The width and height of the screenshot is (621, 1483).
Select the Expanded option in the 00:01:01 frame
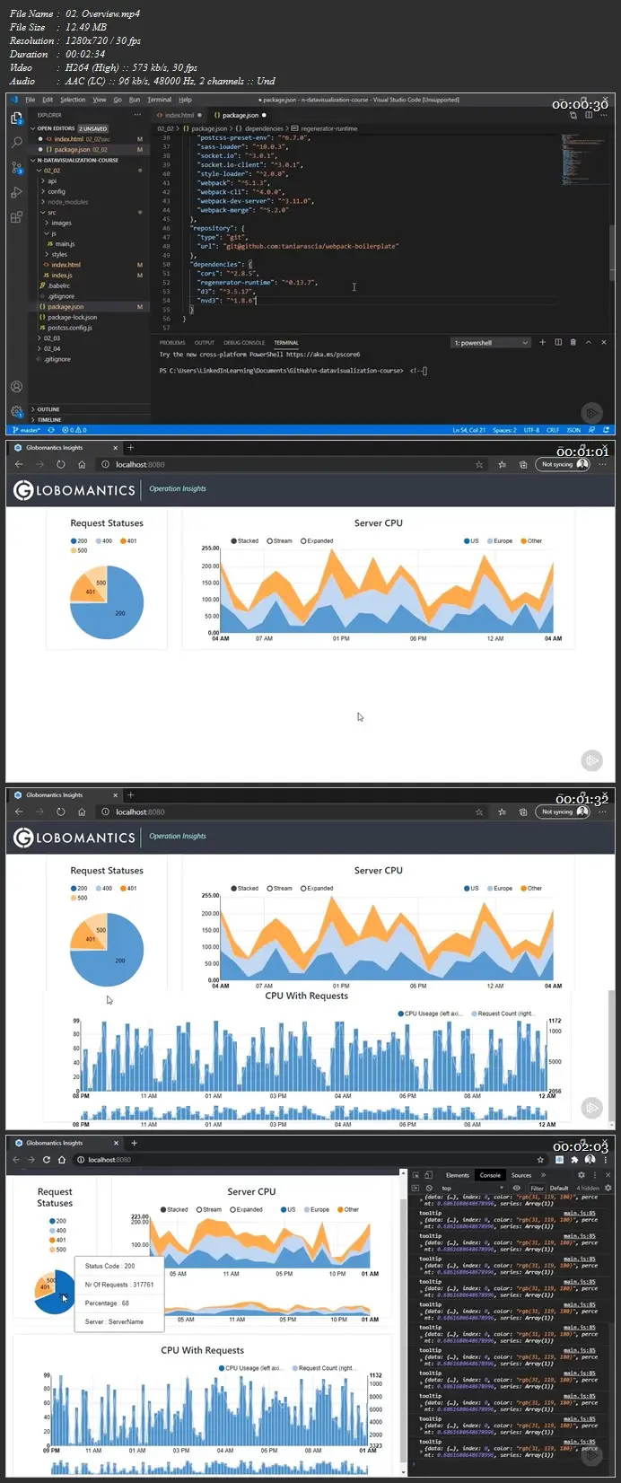tap(317, 540)
